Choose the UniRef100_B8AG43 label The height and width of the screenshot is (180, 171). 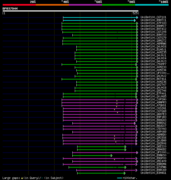click(x=153, y=120)
